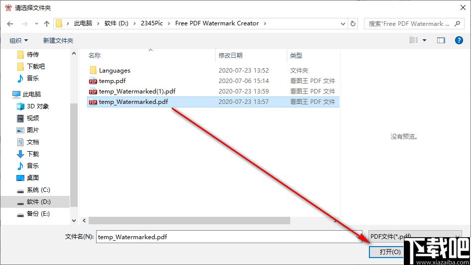Sort files by 修改日期 column

(231, 56)
